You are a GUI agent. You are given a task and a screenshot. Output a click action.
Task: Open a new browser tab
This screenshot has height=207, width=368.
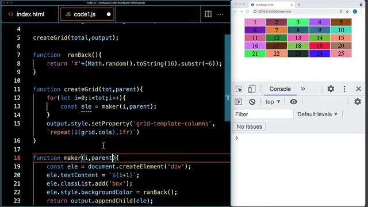click(299, 5)
